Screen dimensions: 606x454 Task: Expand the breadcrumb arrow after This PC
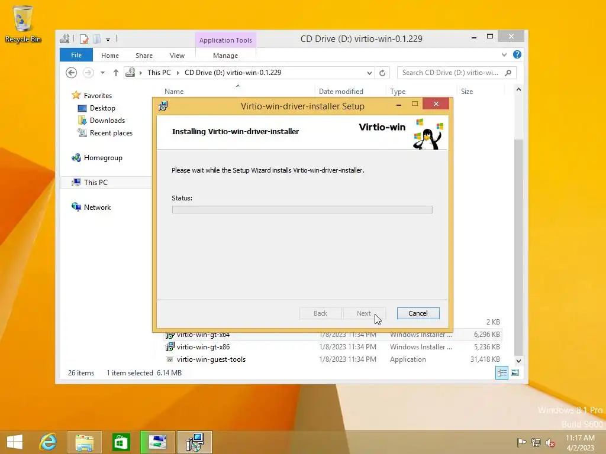(x=178, y=73)
